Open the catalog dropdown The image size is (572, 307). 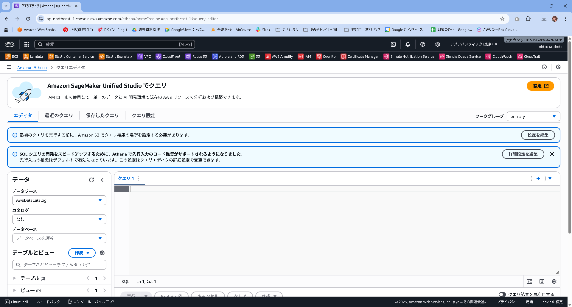click(x=59, y=219)
